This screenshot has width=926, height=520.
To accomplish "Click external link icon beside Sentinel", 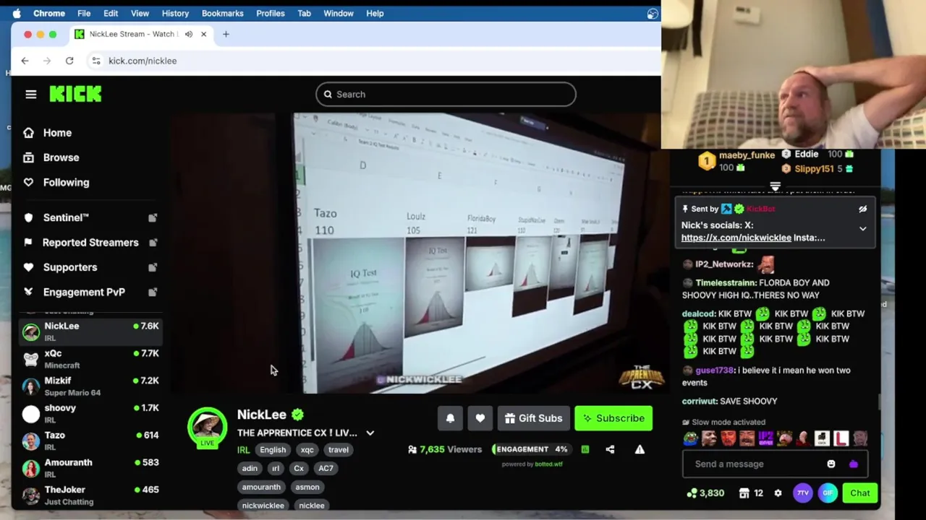I will point(153,217).
